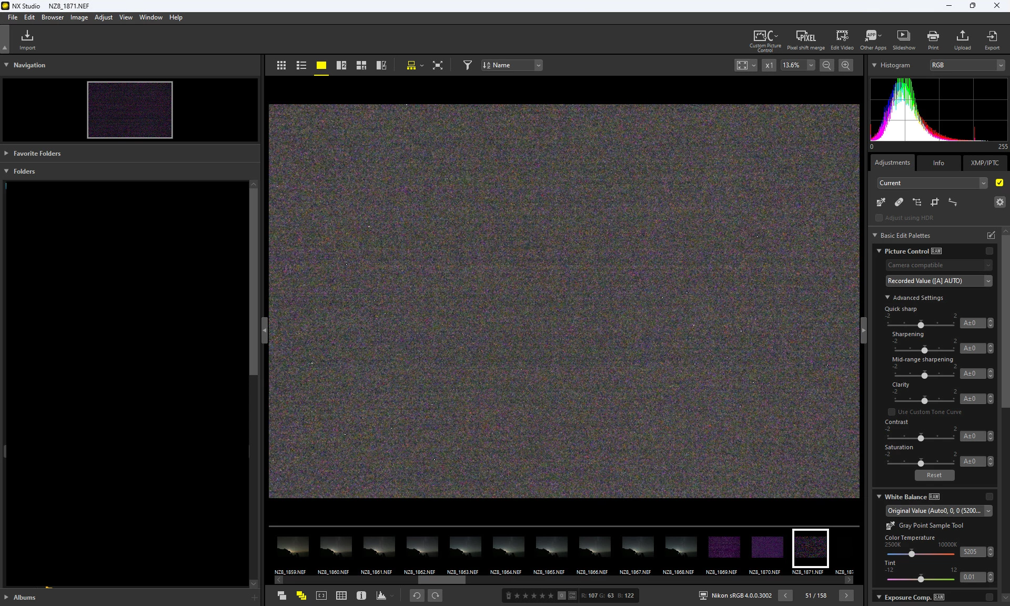Select the NZ8_1869.NEF thumbnail
Viewport: 1010px width, 606px height.
(x=724, y=548)
